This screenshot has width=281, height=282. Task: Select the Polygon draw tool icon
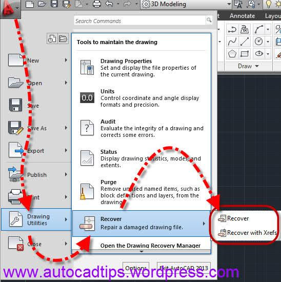[x=232, y=54]
